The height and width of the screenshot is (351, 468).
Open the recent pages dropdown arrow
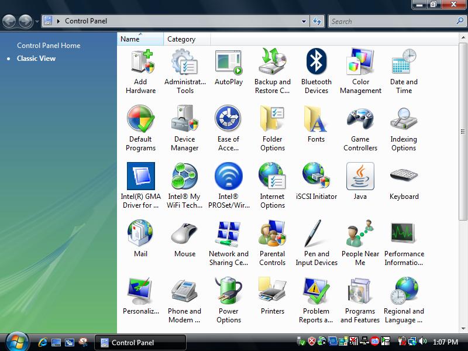click(x=37, y=22)
